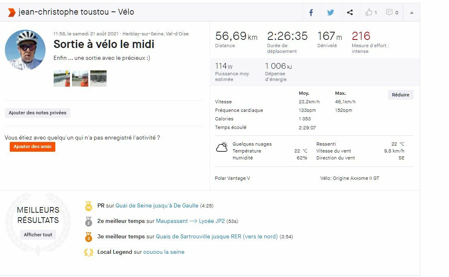The height and width of the screenshot is (277, 449).
Task: Open the coucou la seine segment link
Action: click(x=164, y=252)
